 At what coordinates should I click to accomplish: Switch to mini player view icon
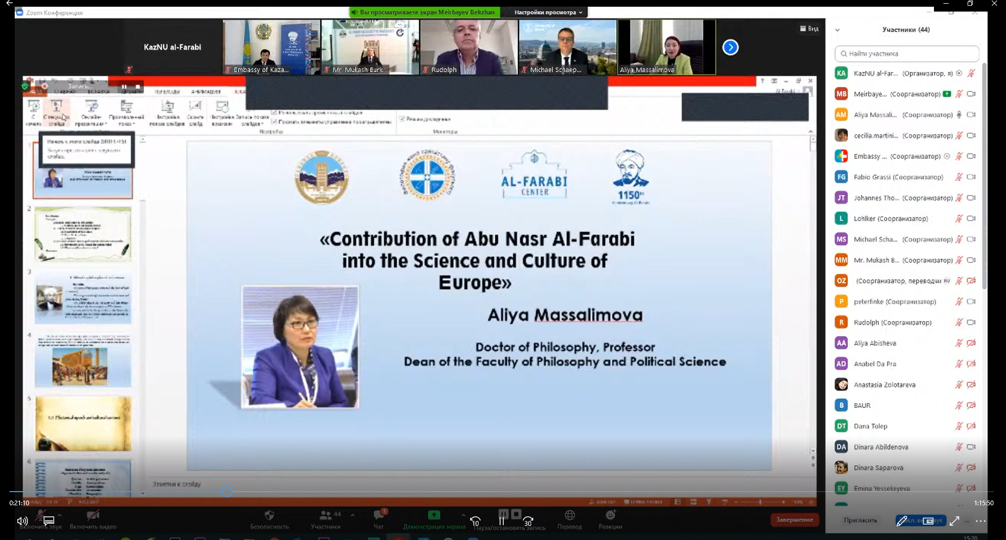click(928, 521)
